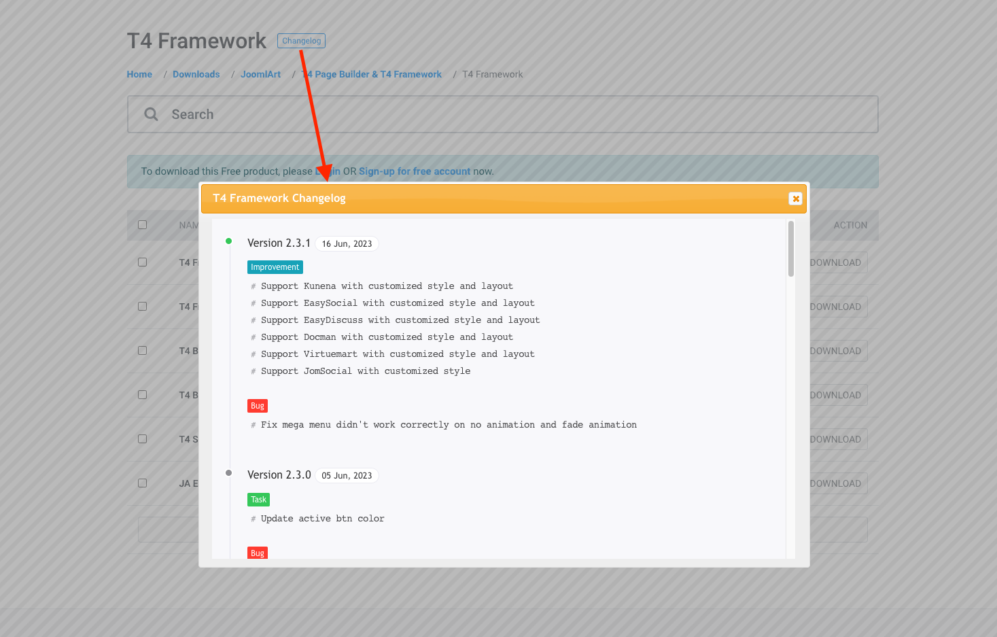The width and height of the screenshot is (997, 637).
Task: Select the Version 2.3.0 heading
Action: pos(279,475)
